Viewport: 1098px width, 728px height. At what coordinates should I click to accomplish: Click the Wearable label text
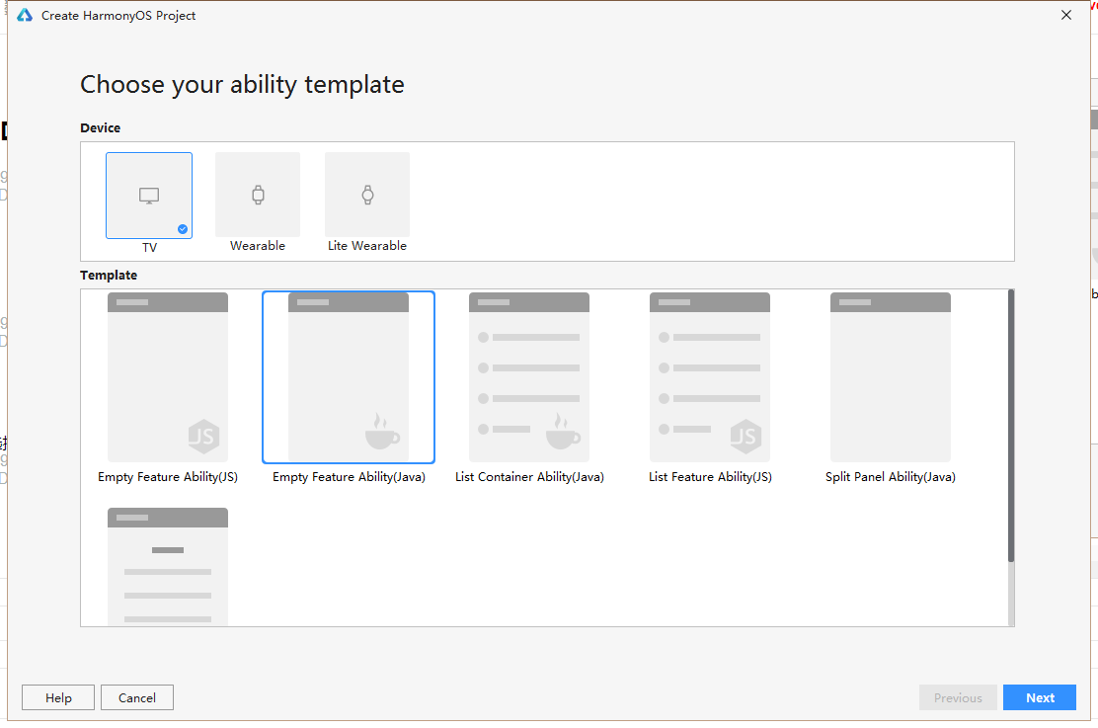coord(258,246)
